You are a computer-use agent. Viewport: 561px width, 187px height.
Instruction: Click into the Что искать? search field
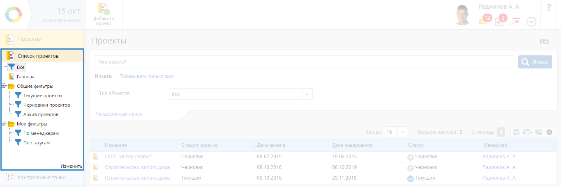click(x=304, y=62)
